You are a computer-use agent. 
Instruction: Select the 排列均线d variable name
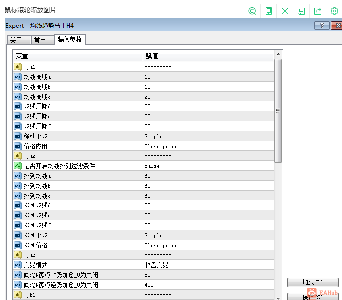click(37, 205)
